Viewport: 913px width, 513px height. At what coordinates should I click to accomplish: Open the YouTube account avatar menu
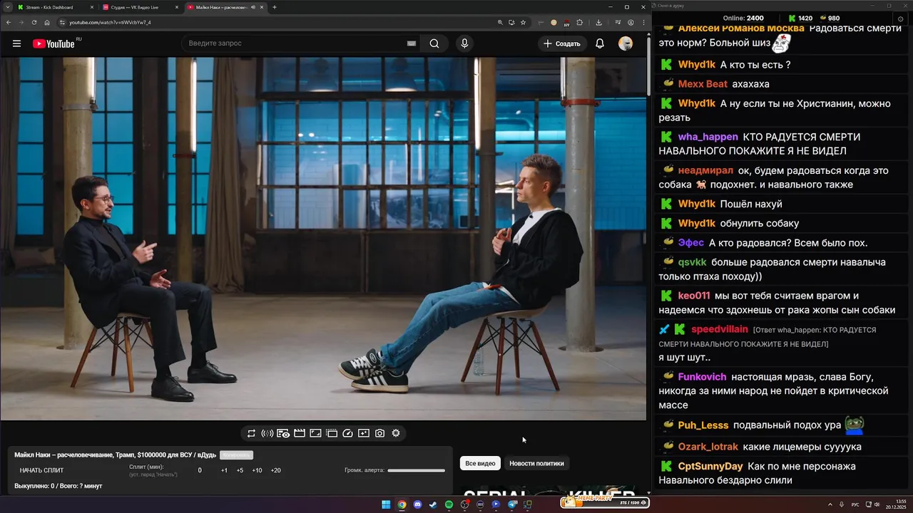coord(626,43)
